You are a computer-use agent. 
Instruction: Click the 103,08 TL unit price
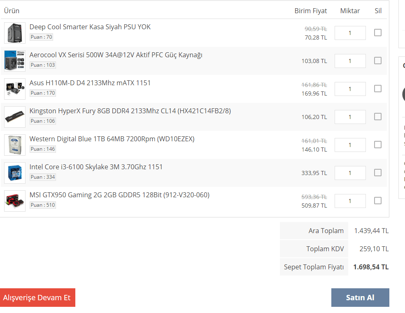tap(314, 61)
